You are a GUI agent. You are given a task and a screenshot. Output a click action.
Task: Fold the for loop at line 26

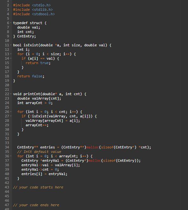[11, 112]
